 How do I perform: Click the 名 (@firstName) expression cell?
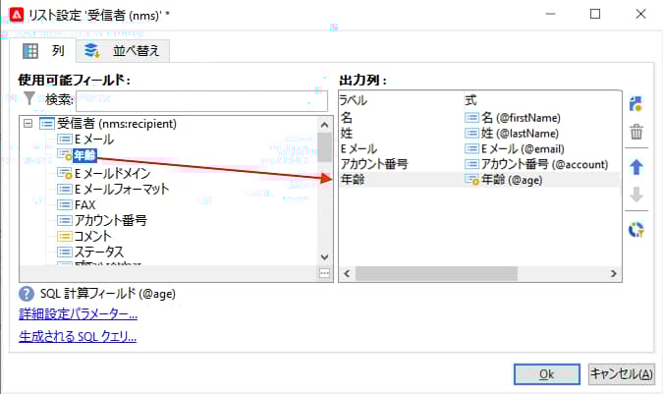513,118
